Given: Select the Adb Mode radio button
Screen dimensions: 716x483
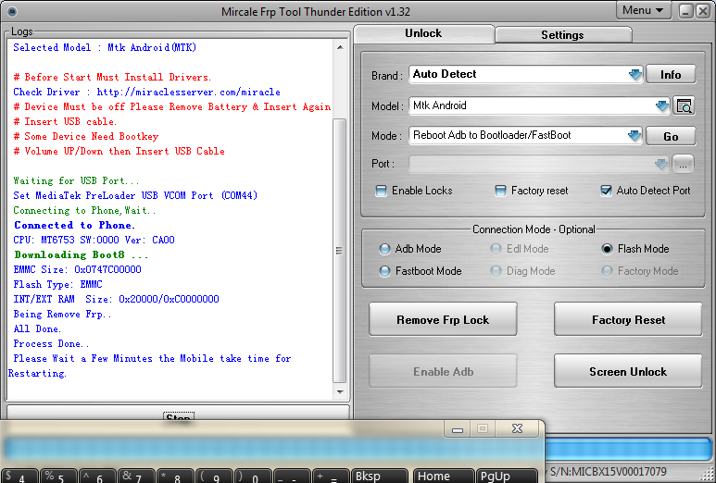Looking at the screenshot, I should (384, 249).
